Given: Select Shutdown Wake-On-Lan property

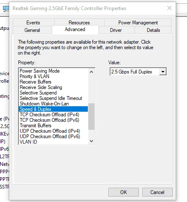Looking at the screenshot, I should (53, 104).
